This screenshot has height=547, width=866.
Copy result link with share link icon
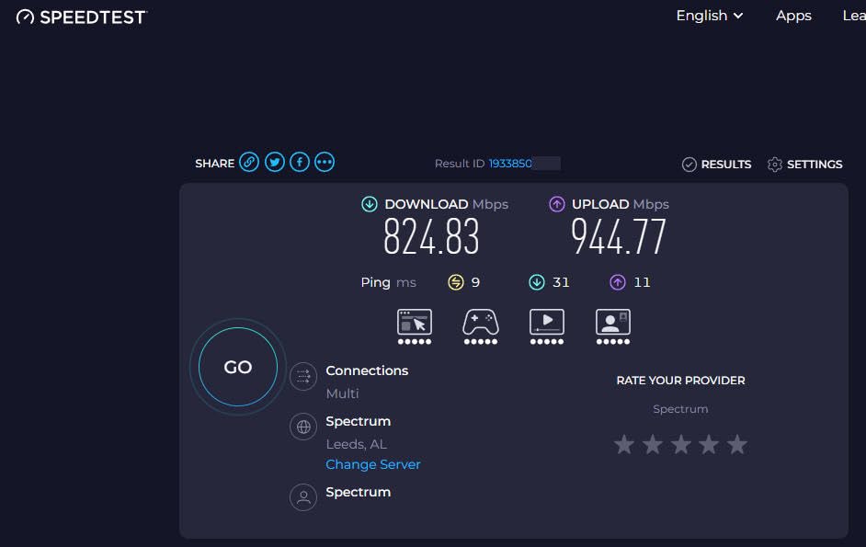(x=249, y=162)
